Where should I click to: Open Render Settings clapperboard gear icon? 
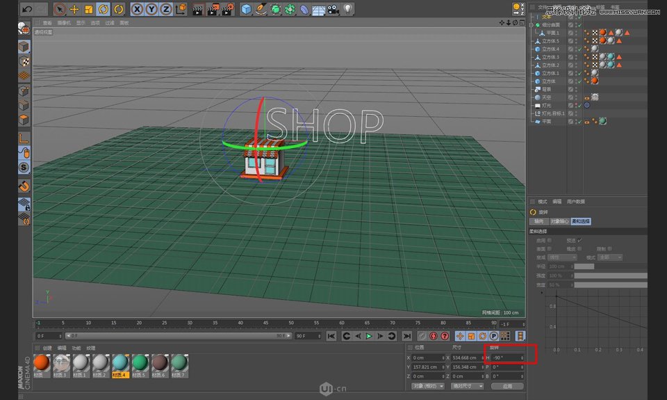(228, 9)
